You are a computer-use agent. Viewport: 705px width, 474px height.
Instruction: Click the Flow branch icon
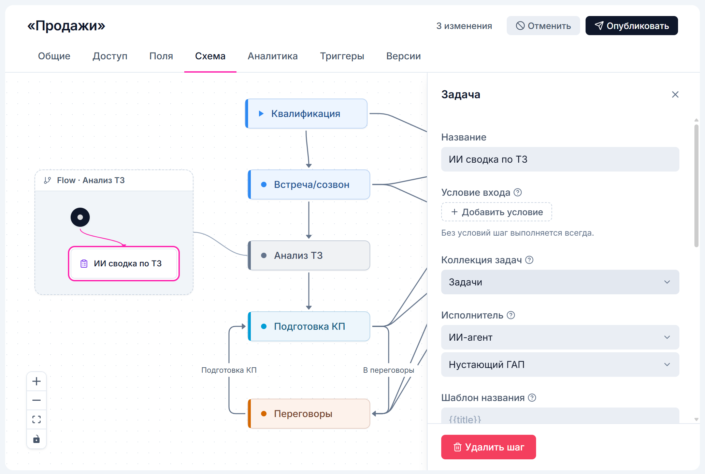(47, 180)
